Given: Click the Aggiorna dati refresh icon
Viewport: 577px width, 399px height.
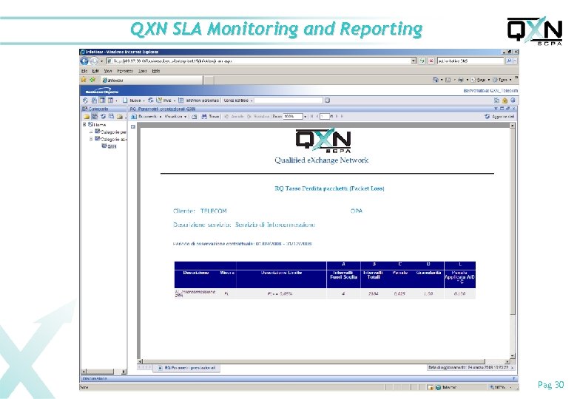Looking at the screenshot, I should [487, 116].
